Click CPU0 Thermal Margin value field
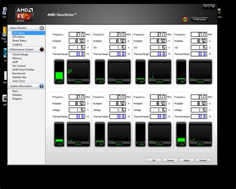The height and width of the screenshot is (189, 236). 77,54
